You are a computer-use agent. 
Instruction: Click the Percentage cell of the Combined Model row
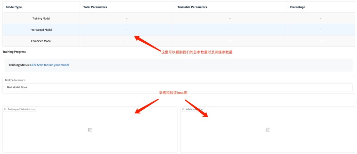coord(321,41)
